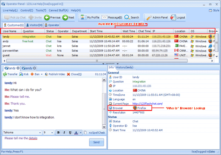
Task: Expand the font color dropdown arrow
Action: point(81,133)
